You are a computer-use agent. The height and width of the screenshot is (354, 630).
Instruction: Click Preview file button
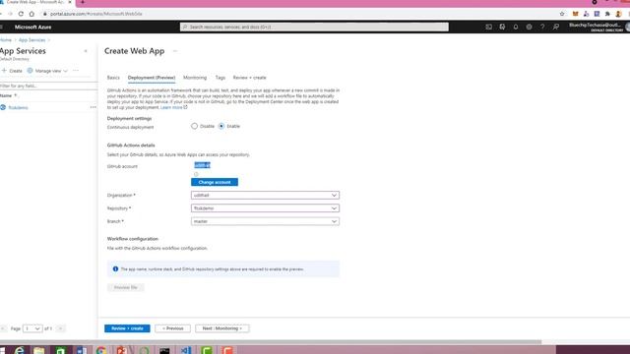coord(126,287)
